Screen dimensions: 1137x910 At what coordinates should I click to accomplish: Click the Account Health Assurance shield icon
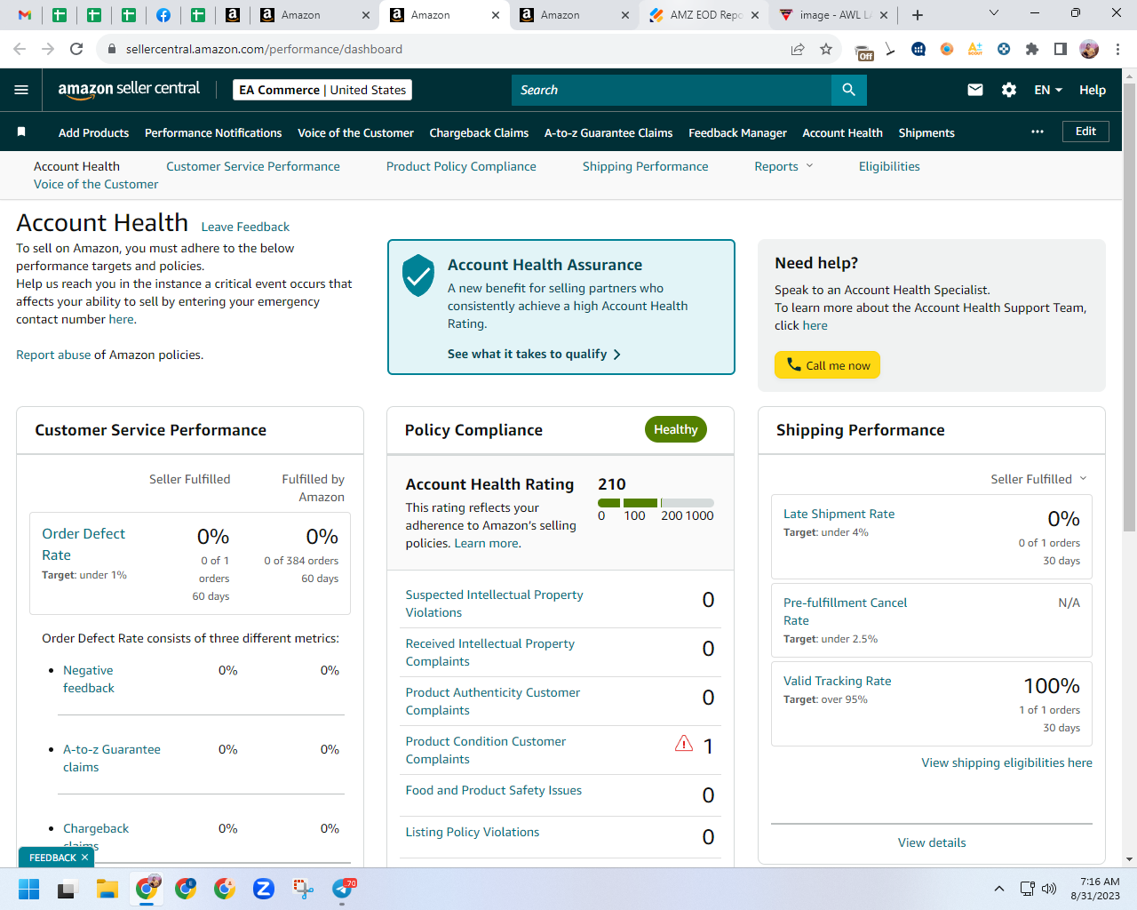click(x=417, y=275)
